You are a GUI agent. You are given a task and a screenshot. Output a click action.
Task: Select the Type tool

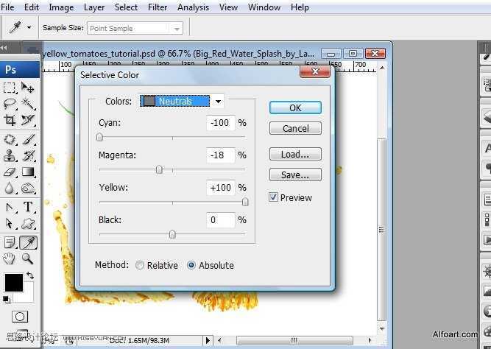click(28, 207)
